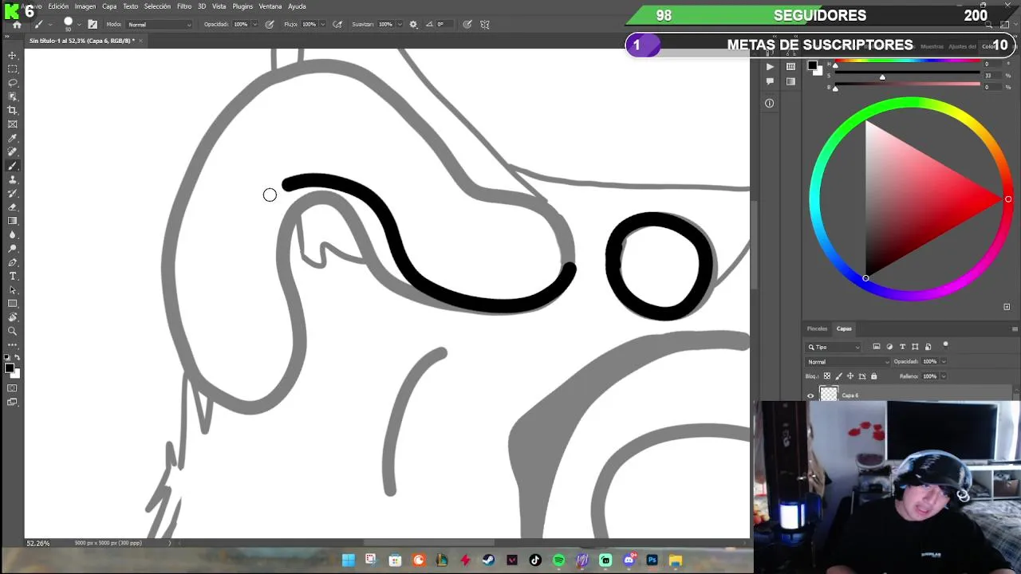The height and width of the screenshot is (574, 1021).
Task: Select the Rectangle shape tool
Action: point(13,304)
